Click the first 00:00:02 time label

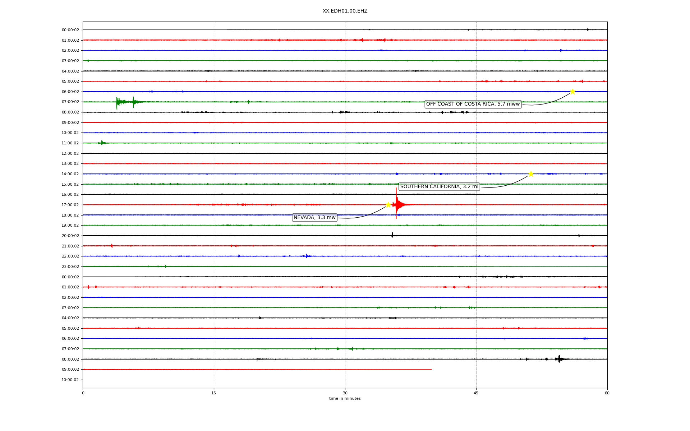pos(70,30)
